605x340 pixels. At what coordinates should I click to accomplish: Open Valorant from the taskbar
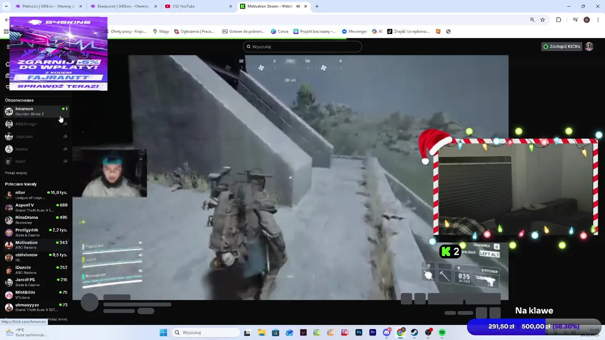[x=303, y=332]
